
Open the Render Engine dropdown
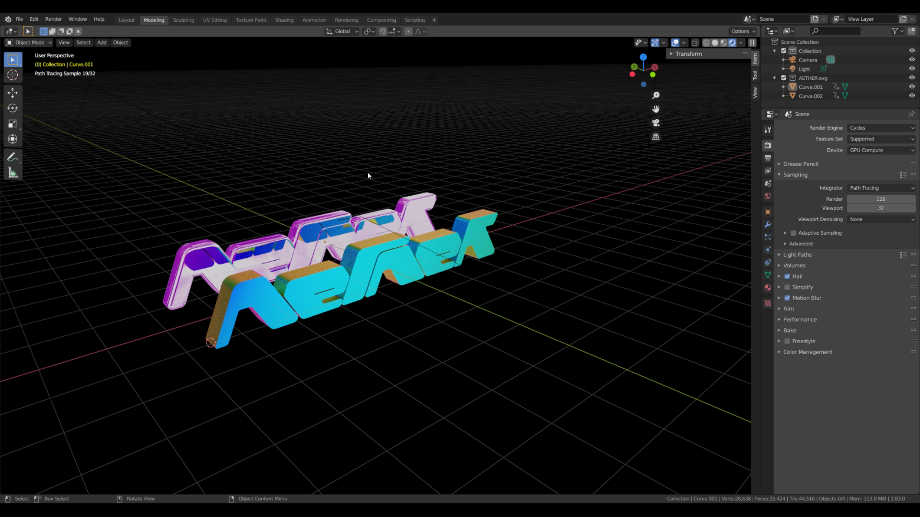(x=881, y=128)
